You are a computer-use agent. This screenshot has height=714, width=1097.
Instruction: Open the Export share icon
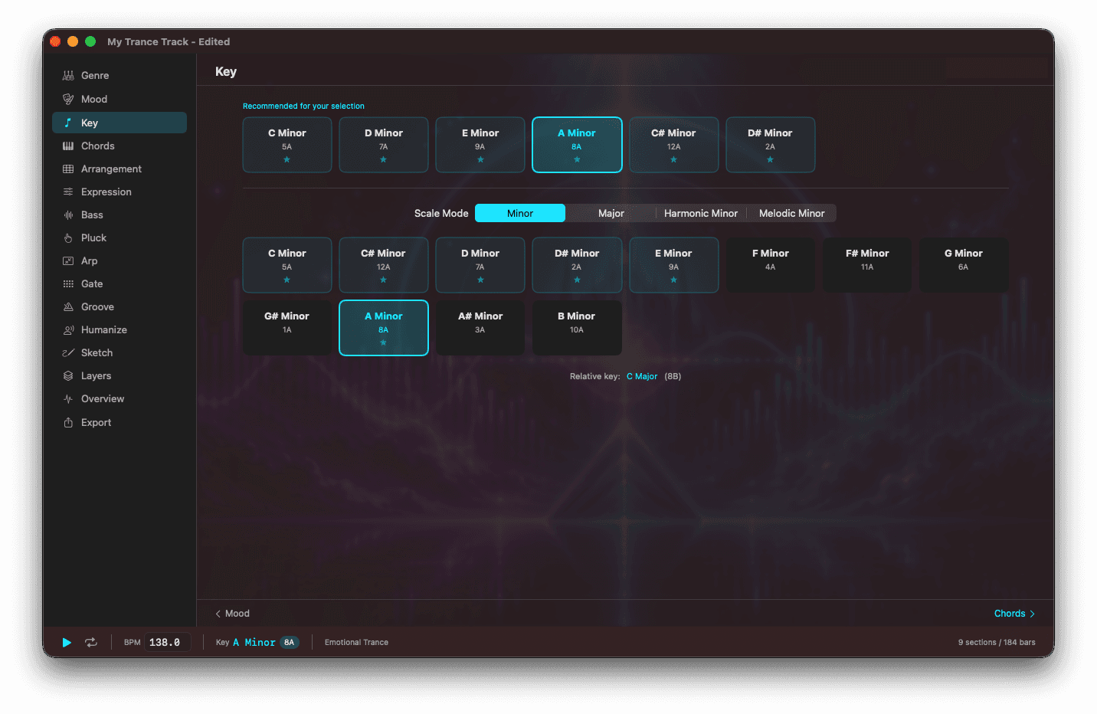(68, 422)
